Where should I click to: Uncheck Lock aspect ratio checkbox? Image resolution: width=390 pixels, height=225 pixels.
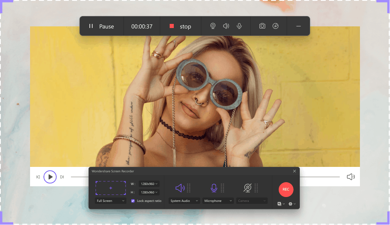pyautogui.click(x=133, y=201)
